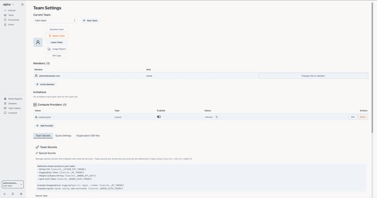Open the Usage Report

pos(57,49)
